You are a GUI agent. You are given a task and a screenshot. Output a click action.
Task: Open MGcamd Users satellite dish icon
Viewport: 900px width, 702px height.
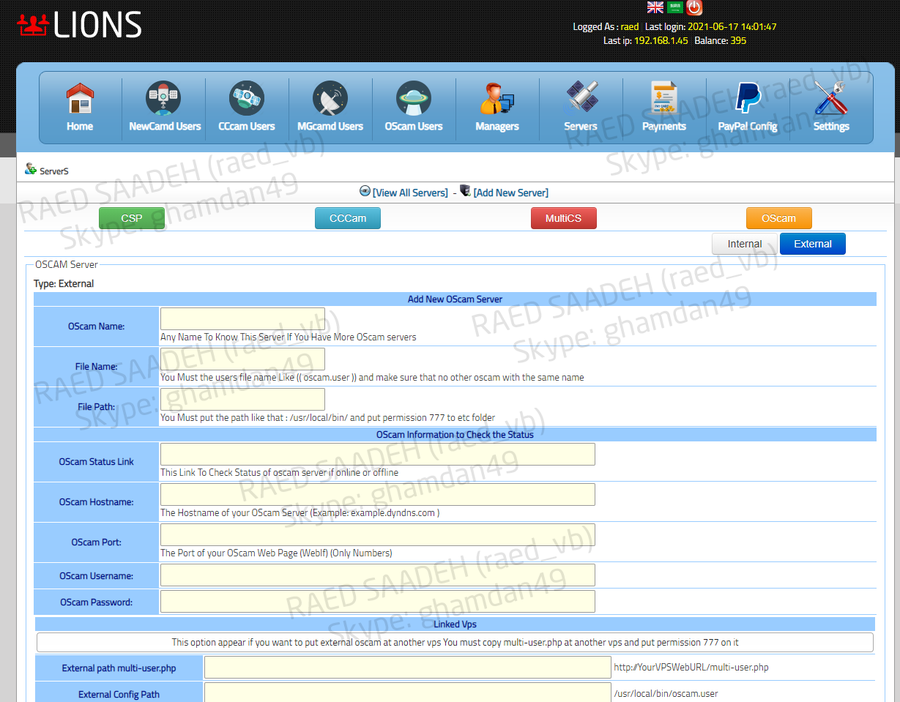click(330, 98)
